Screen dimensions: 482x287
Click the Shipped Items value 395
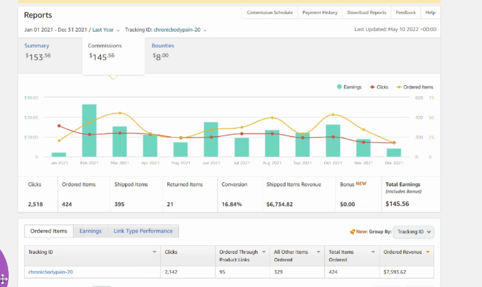119,204
